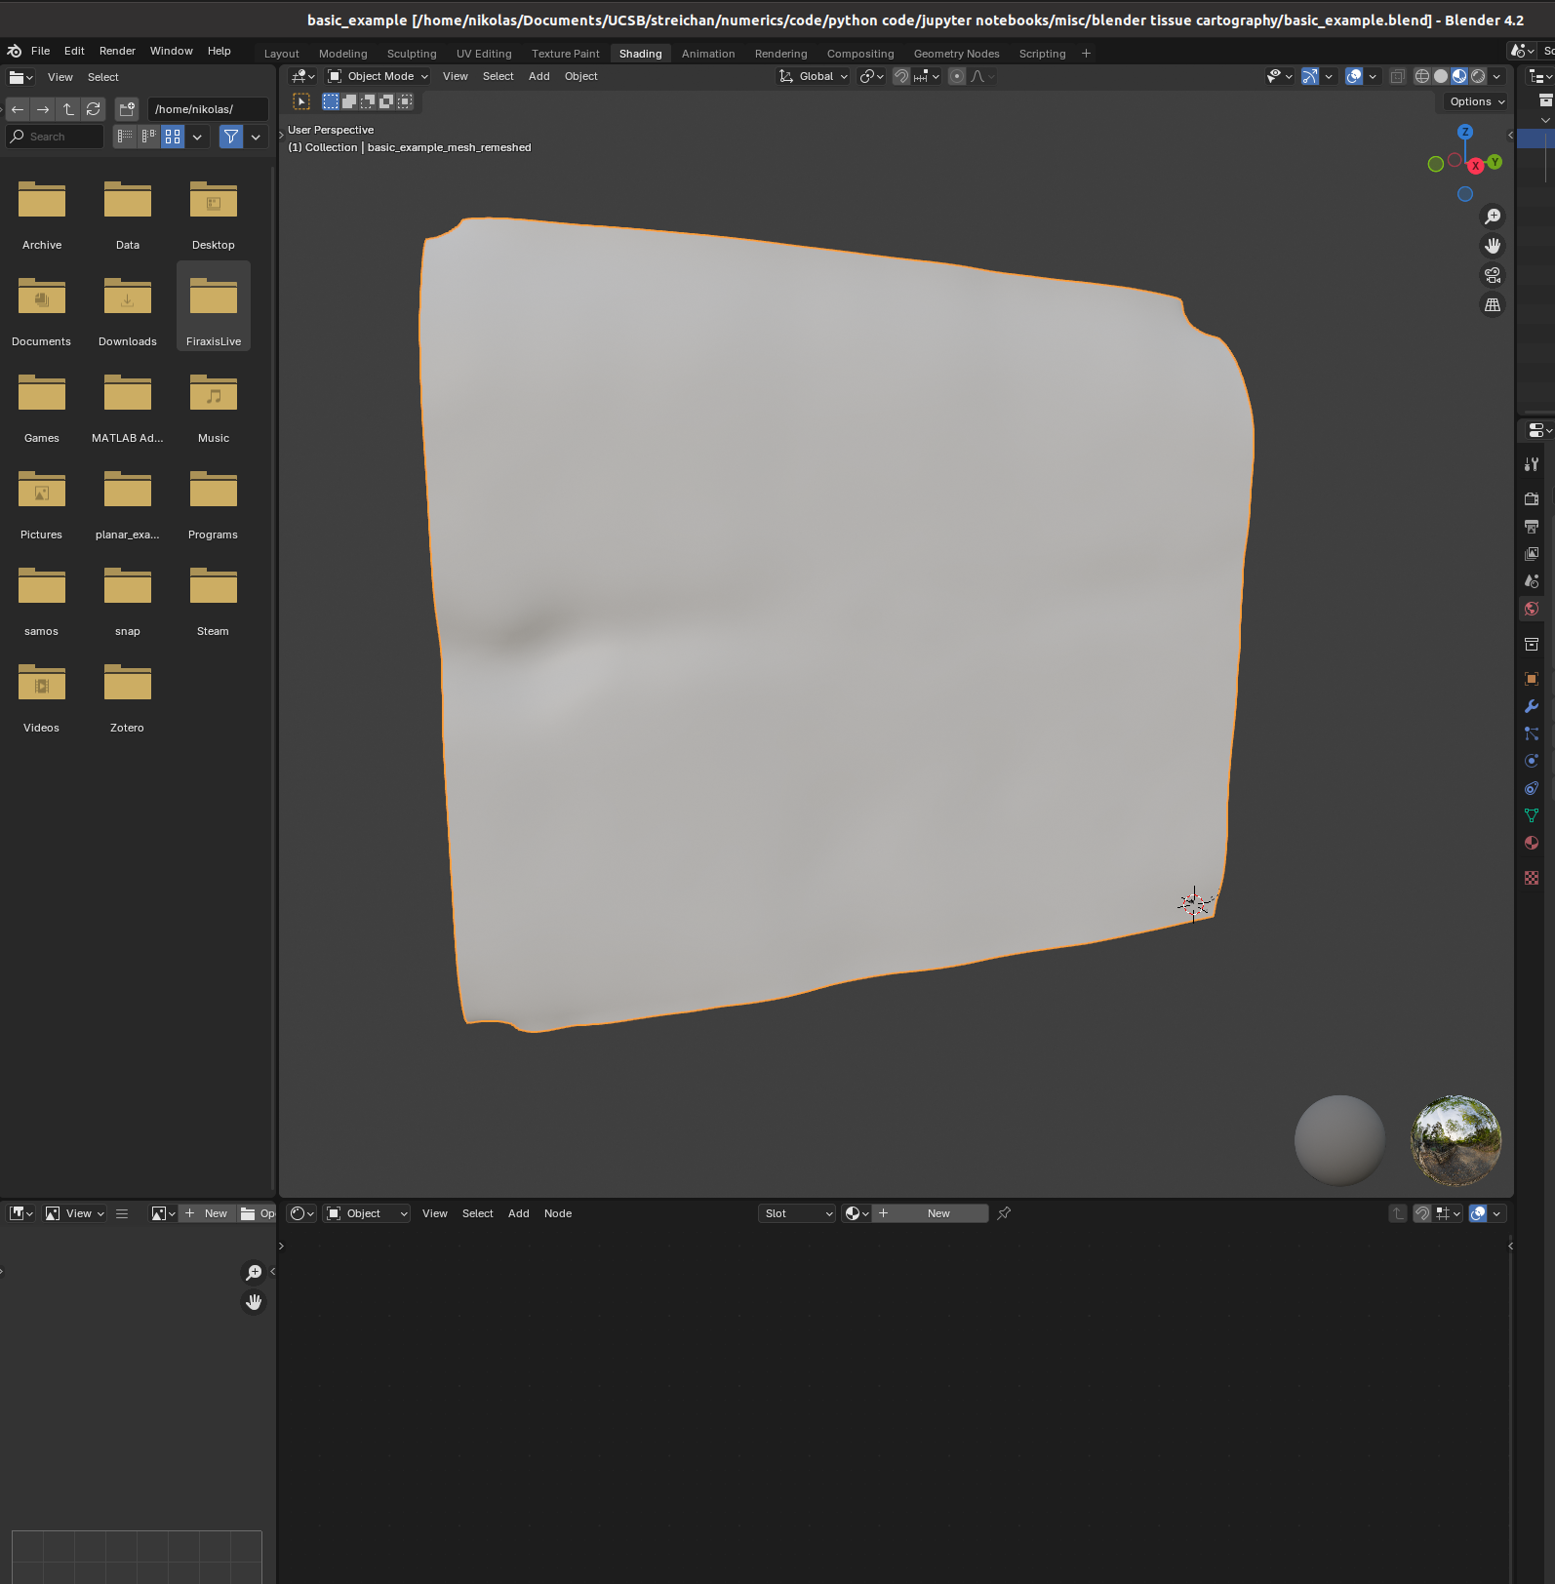Viewport: 1555px width, 1584px height.
Task: Enable wireframe viewport shading mode
Action: [1422, 76]
